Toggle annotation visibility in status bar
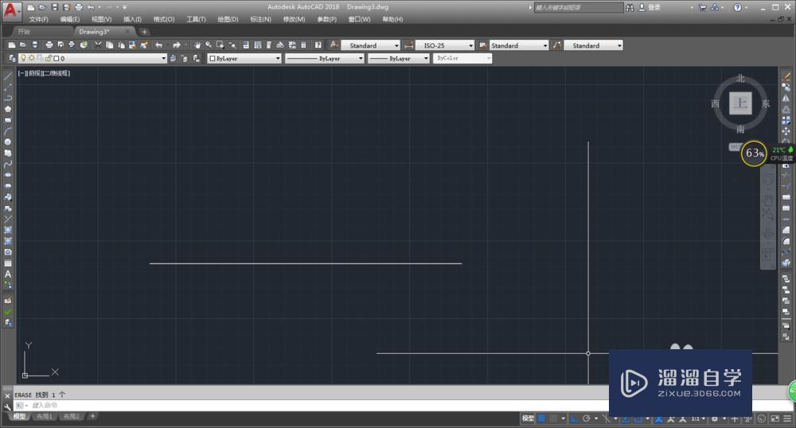The width and height of the screenshot is (796, 428). tap(659, 418)
